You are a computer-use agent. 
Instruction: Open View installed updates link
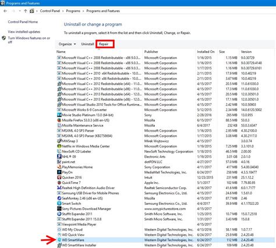coord(24,31)
